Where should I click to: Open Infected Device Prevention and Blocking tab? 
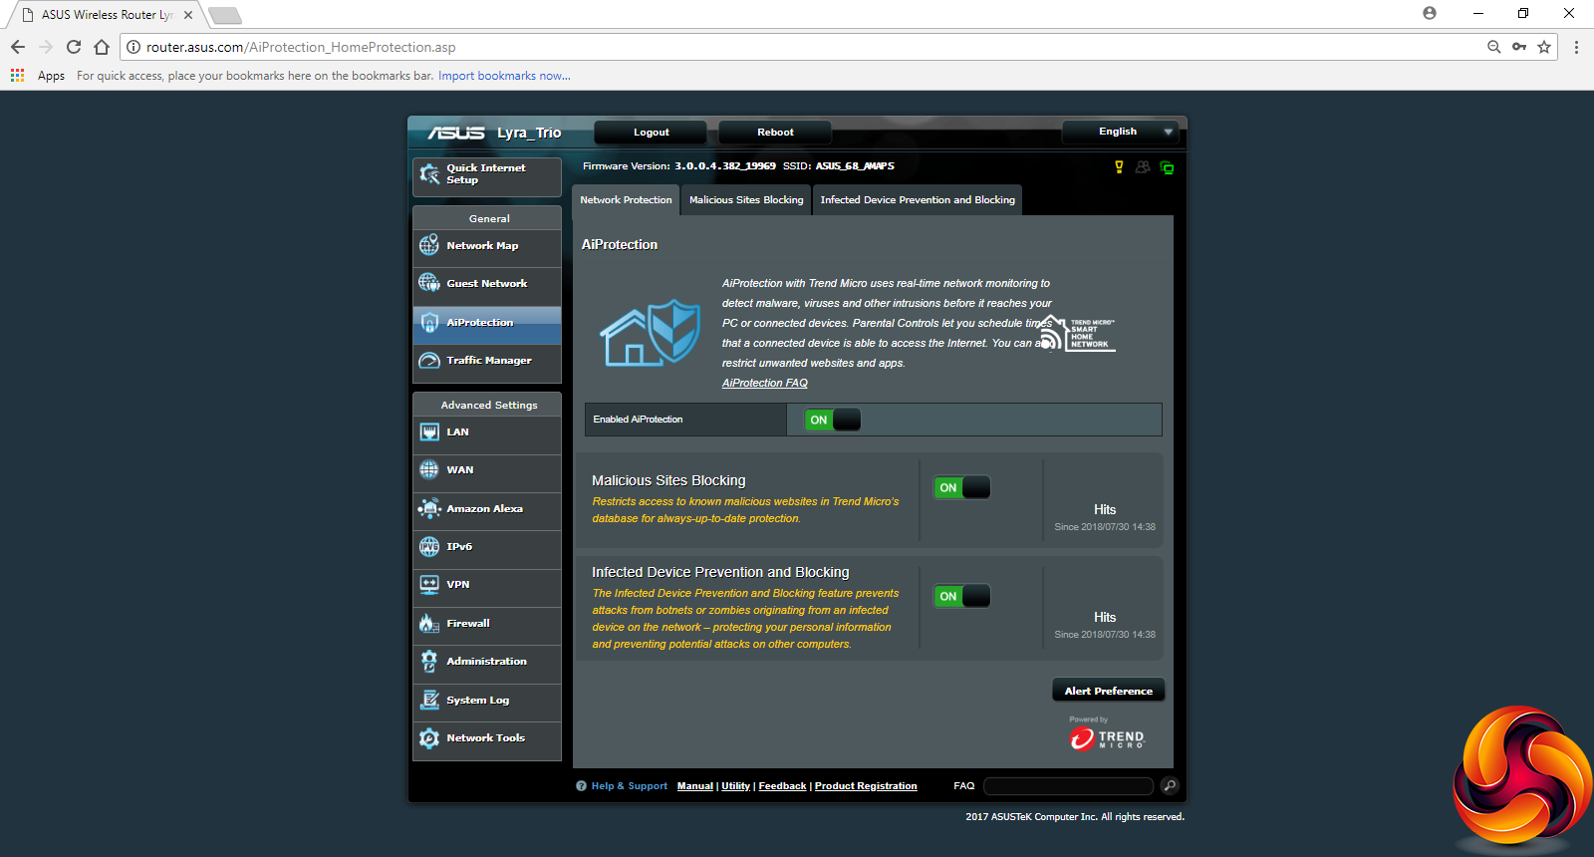918,200
